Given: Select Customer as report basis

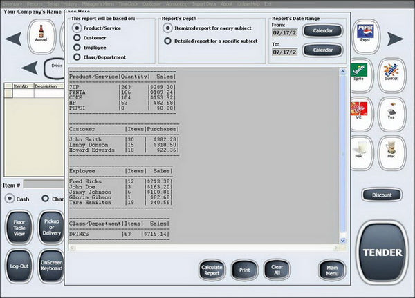Looking at the screenshot, I should [90, 38].
